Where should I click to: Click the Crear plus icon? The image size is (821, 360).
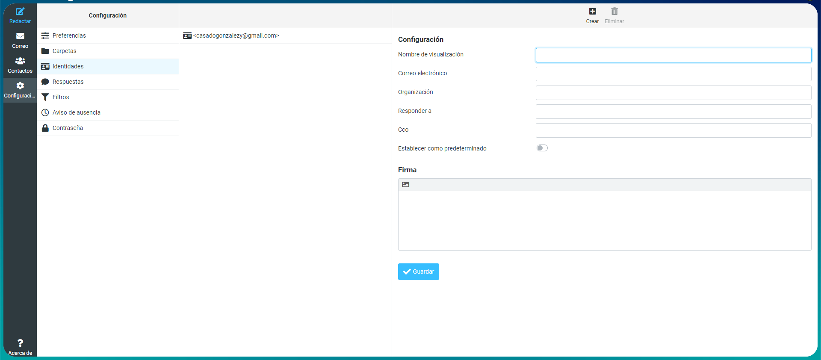pyautogui.click(x=592, y=12)
